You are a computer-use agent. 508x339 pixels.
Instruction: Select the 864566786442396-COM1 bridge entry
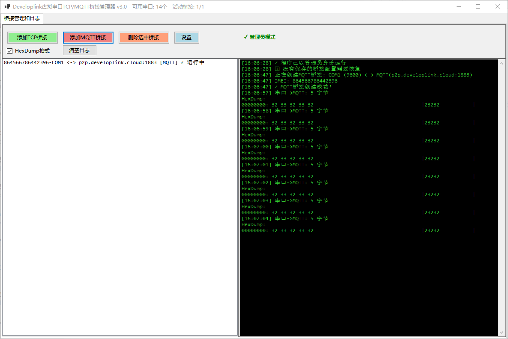104,63
